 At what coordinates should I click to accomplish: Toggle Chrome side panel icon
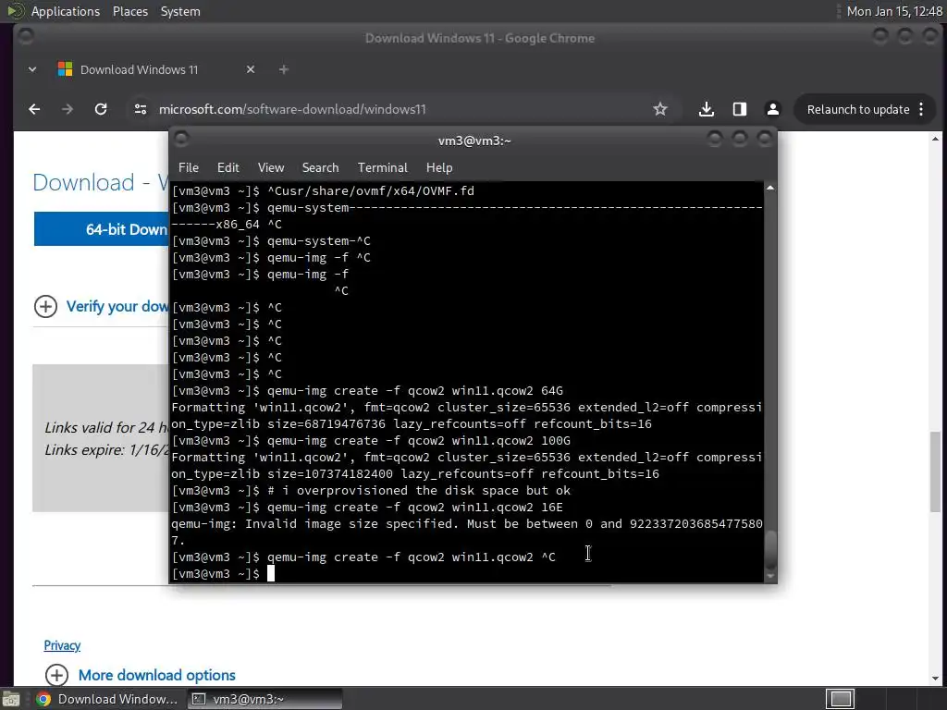coord(739,109)
